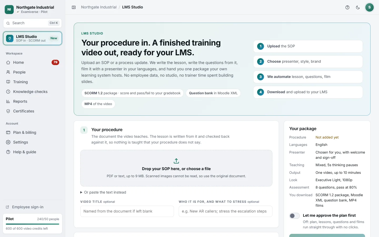Focus the Video title input field
Image resolution: width=379 pixels, height=237 pixels.
pyautogui.click(x=127, y=211)
